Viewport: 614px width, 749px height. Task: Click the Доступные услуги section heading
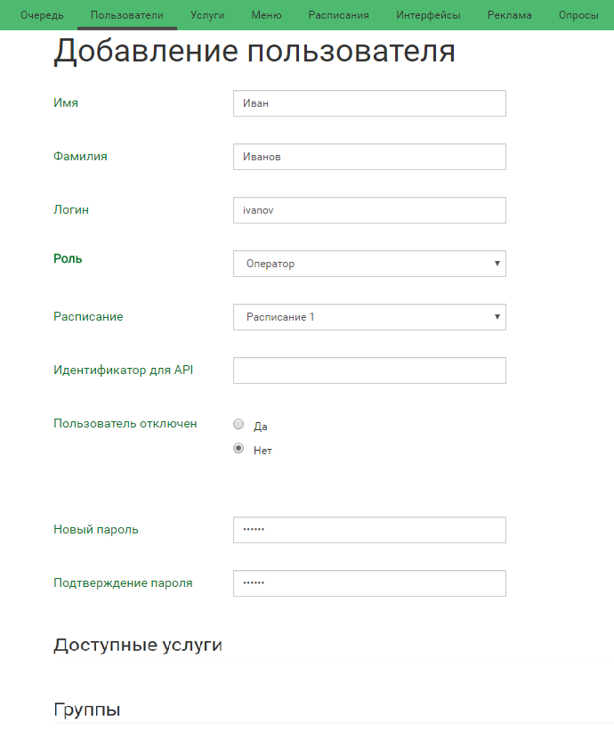point(138,646)
